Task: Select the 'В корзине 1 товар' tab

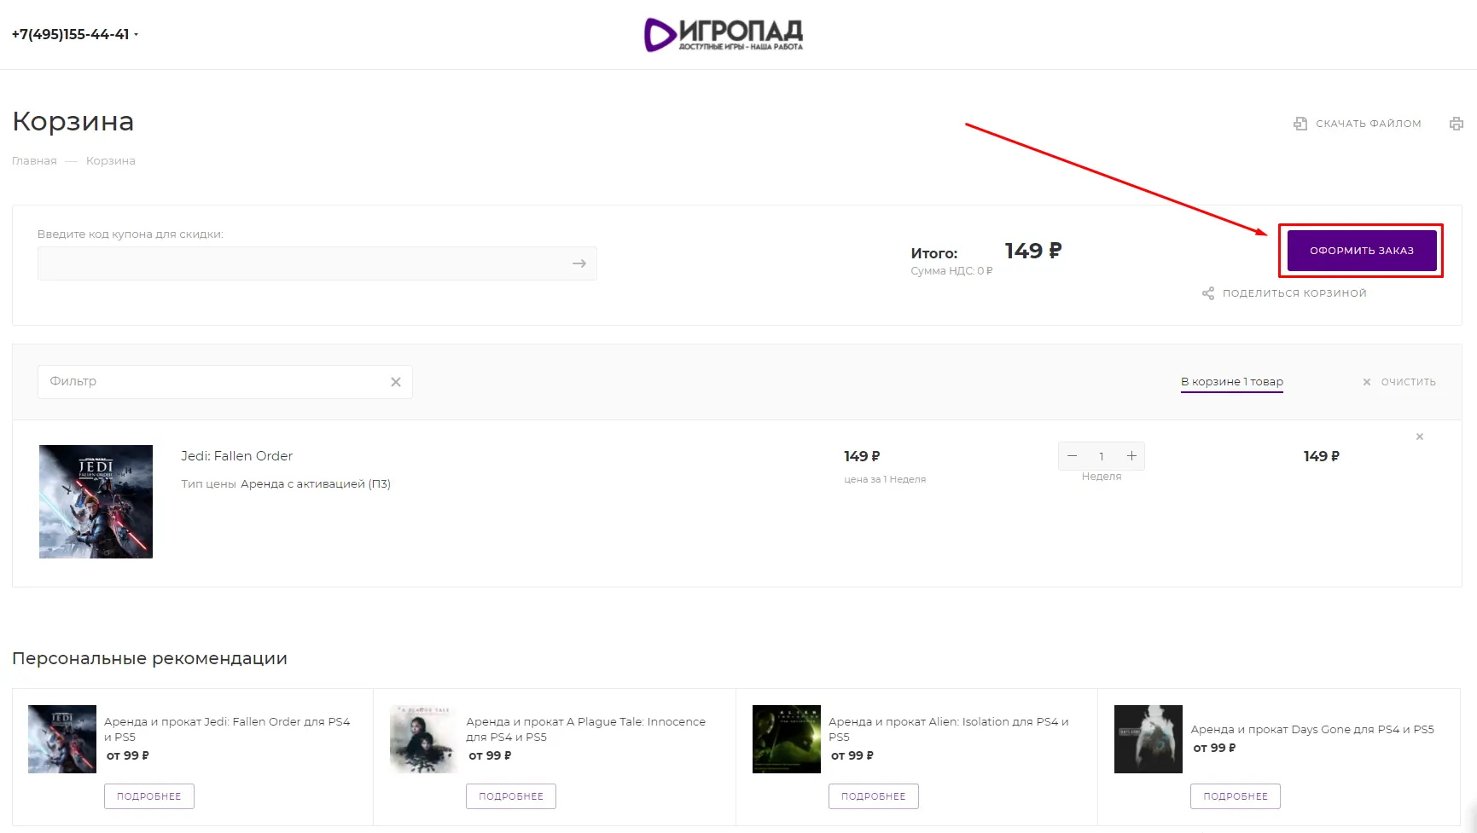Action: (x=1231, y=382)
